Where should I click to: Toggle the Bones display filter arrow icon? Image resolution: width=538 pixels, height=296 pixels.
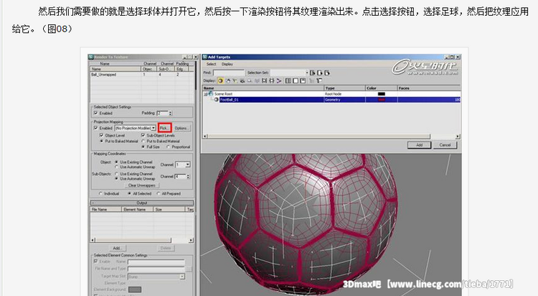click(278, 80)
